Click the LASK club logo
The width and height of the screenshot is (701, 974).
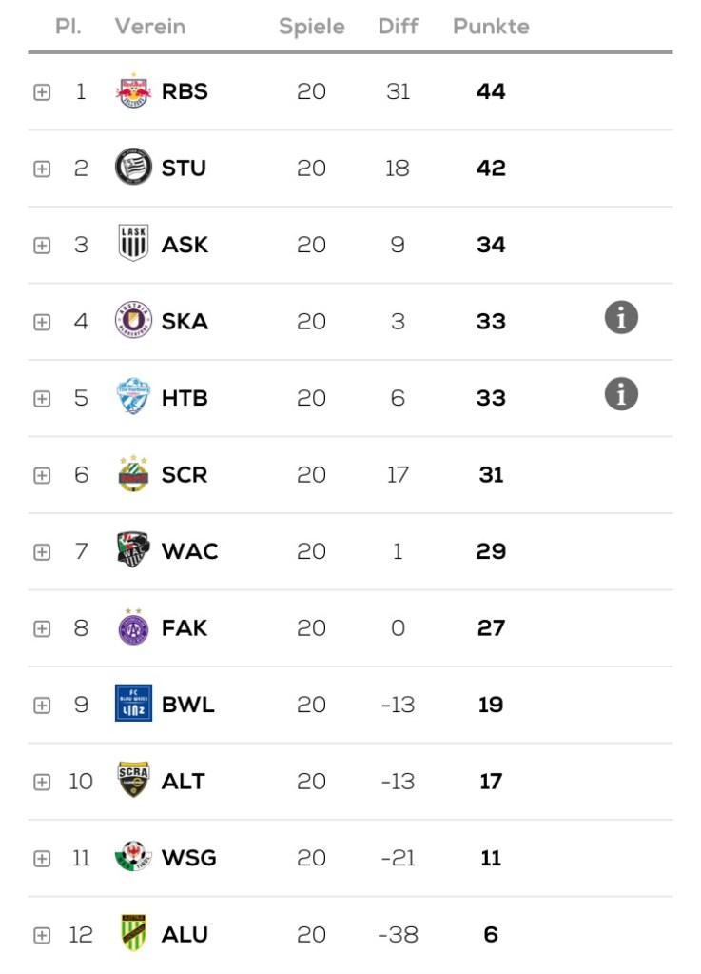click(133, 244)
